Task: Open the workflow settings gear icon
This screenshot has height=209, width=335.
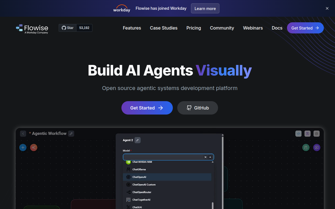Action: (x=317, y=133)
